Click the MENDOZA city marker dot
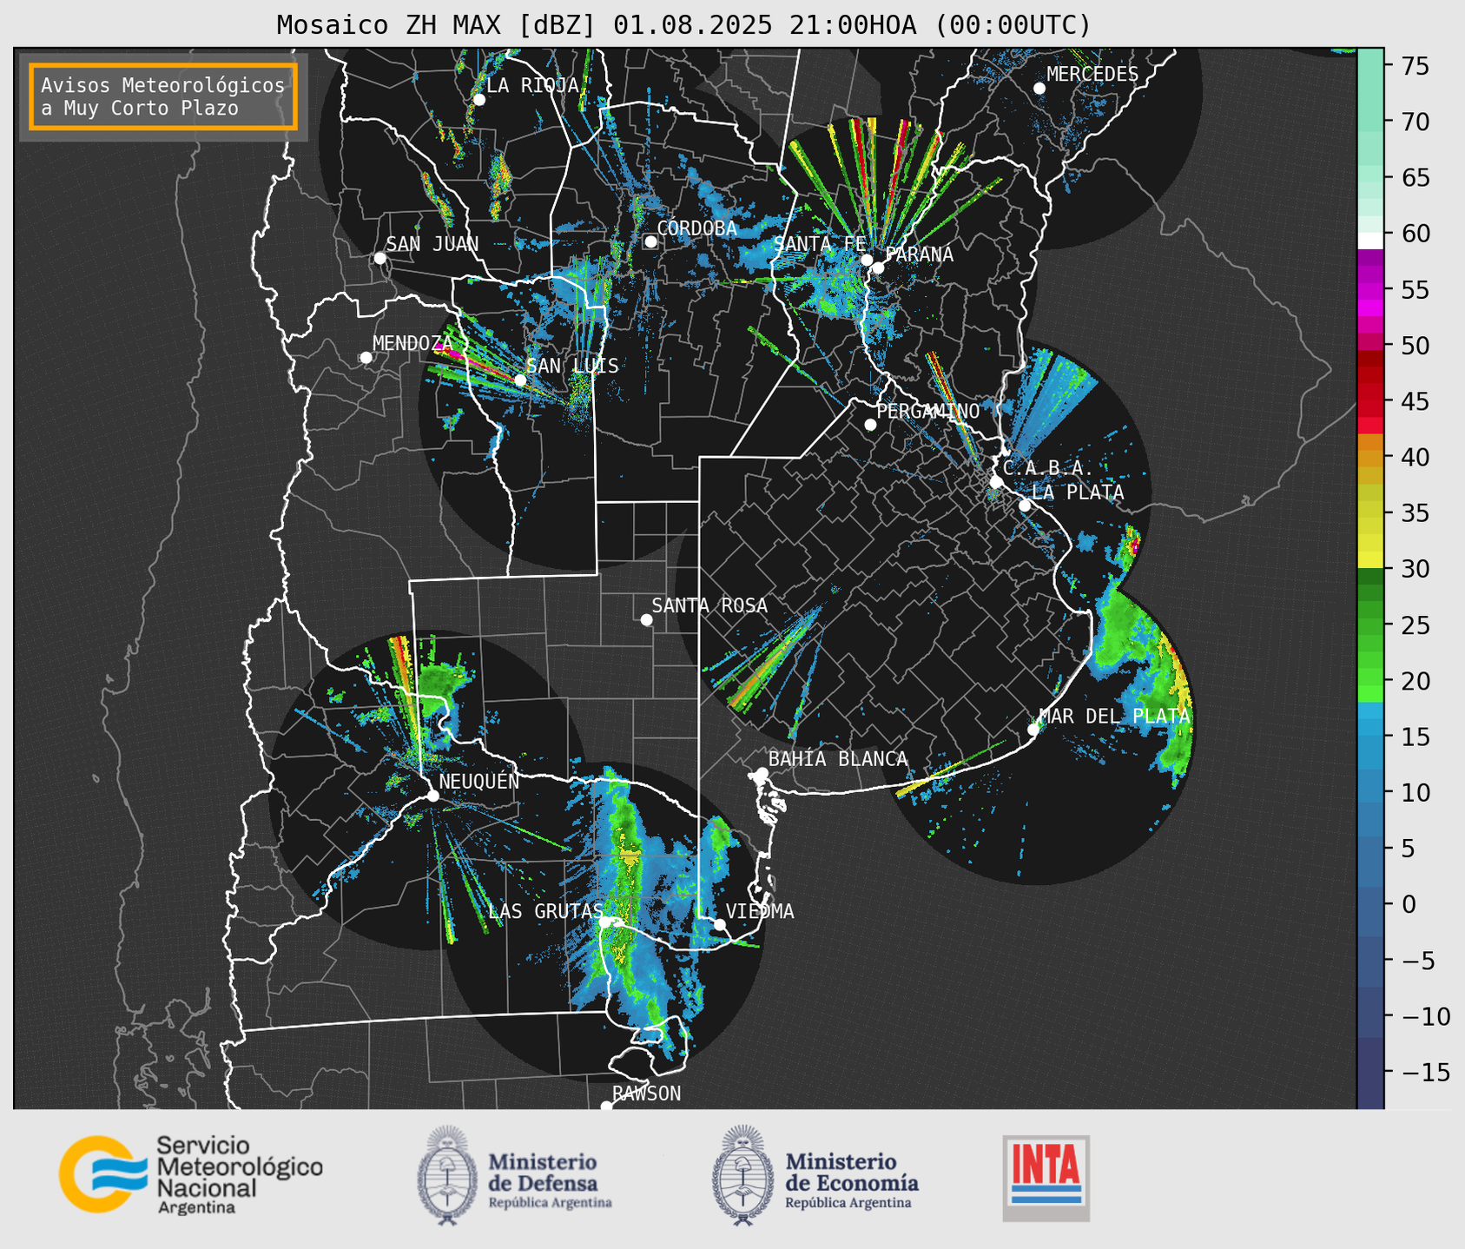 tap(366, 358)
